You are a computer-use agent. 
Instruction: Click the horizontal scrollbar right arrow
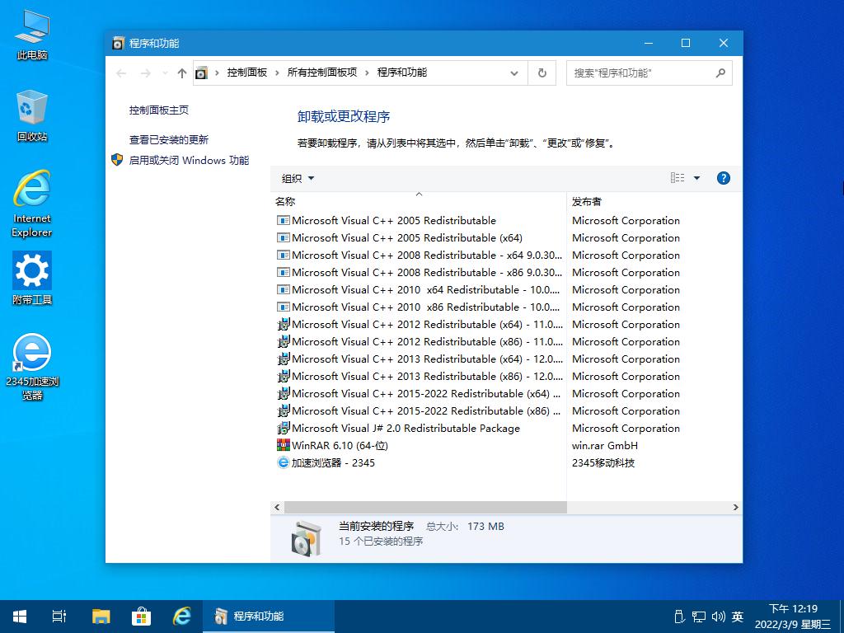coord(735,507)
